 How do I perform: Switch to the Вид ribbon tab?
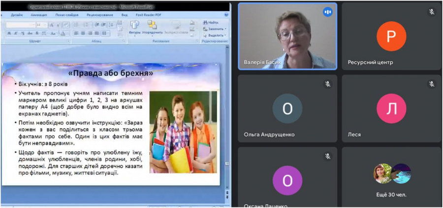tap(125, 15)
